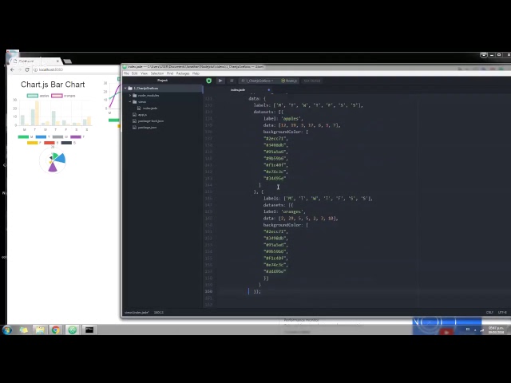Image resolution: width=511 pixels, height=383 pixels.
Task: Open the File menu in Atom
Action: click(x=126, y=73)
